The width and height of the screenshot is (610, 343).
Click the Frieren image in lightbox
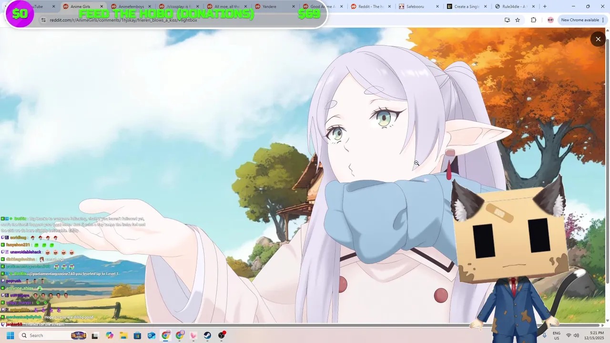303,175
